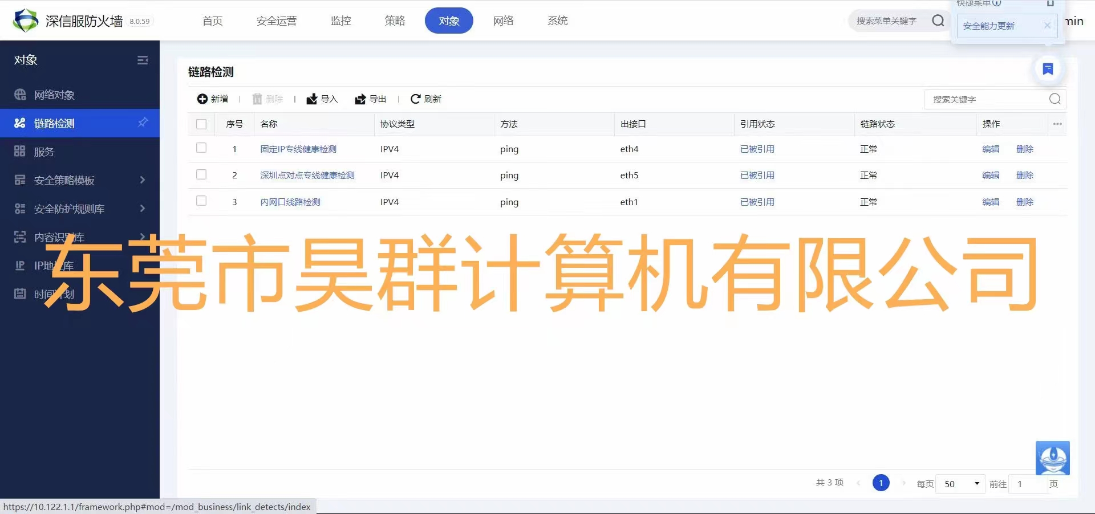Check the box for 固定IP专线健康检测 row
Screen dimensions: 1095x514
tap(201, 148)
